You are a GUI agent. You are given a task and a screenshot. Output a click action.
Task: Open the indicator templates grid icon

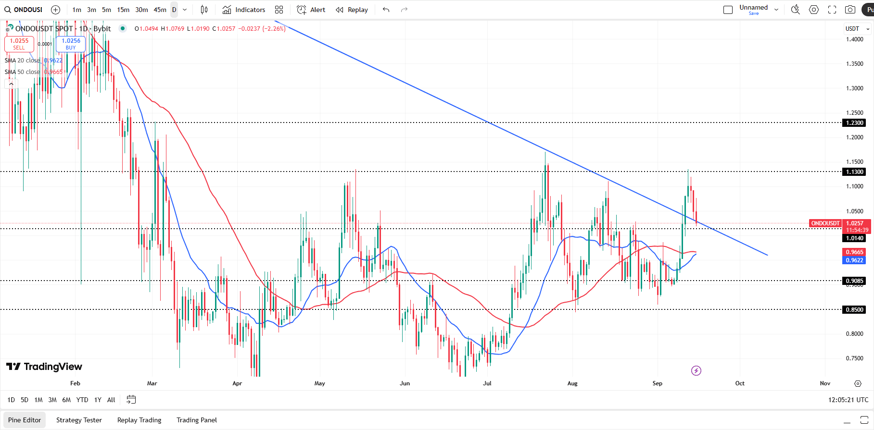279,10
